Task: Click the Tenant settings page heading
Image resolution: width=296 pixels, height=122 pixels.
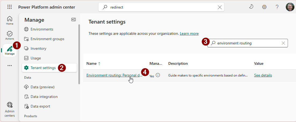Action: pyautogui.click(x=107, y=22)
